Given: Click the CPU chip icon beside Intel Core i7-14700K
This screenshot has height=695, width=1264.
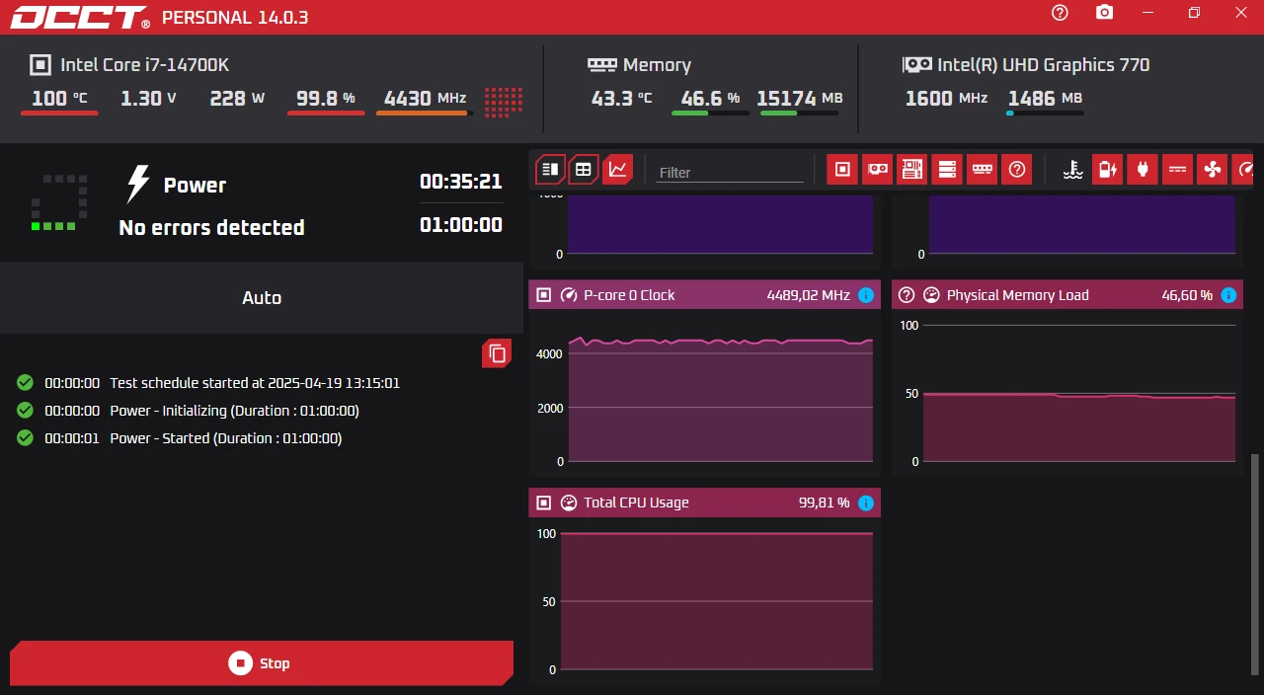Looking at the screenshot, I should pyautogui.click(x=40, y=65).
